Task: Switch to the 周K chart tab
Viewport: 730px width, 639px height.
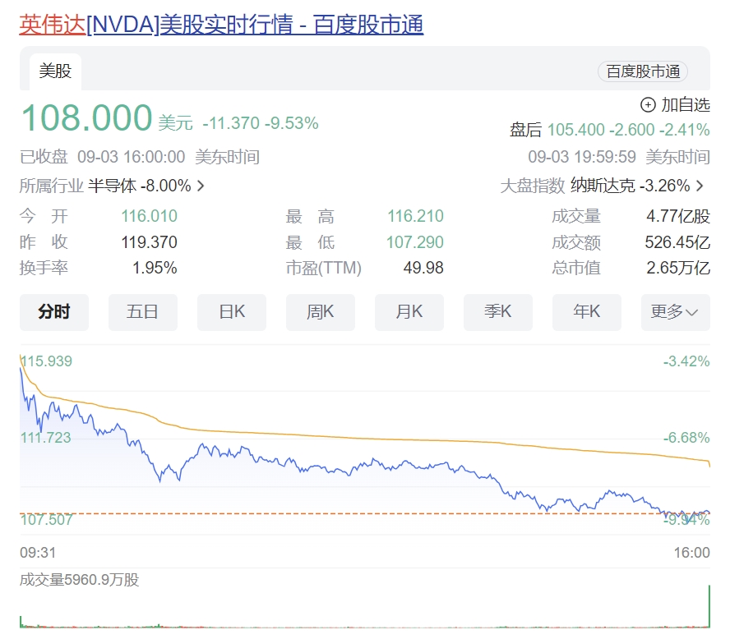Action: tap(321, 312)
